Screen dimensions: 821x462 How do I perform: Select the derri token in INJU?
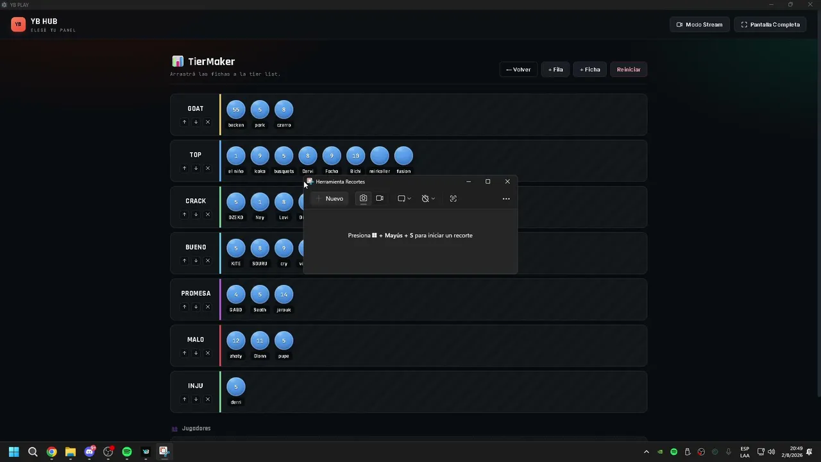(236, 387)
